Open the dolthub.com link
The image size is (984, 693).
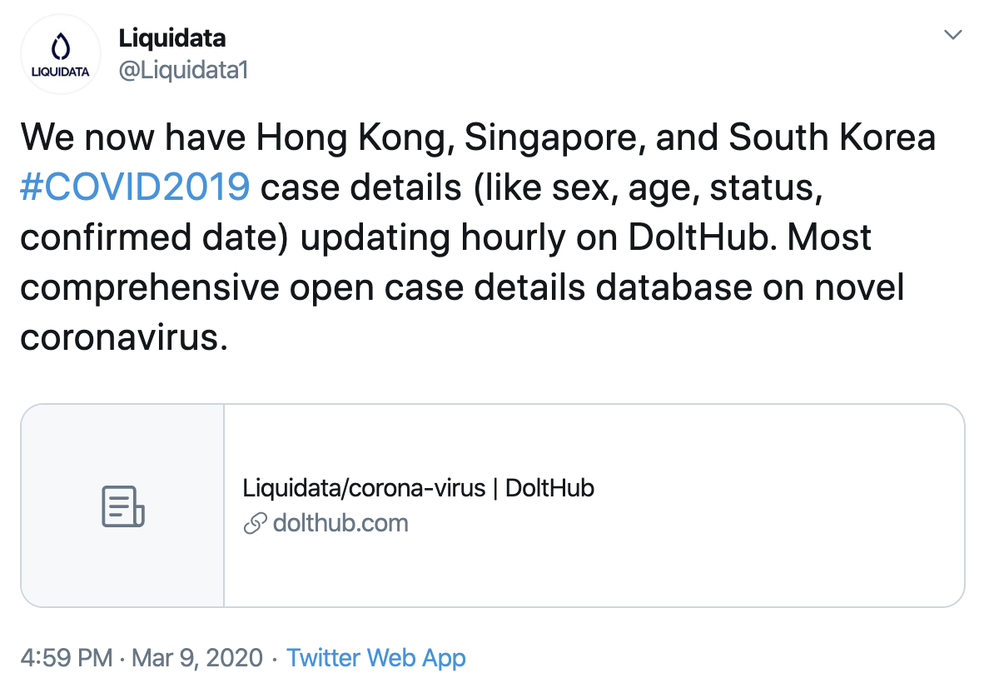[x=340, y=523]
